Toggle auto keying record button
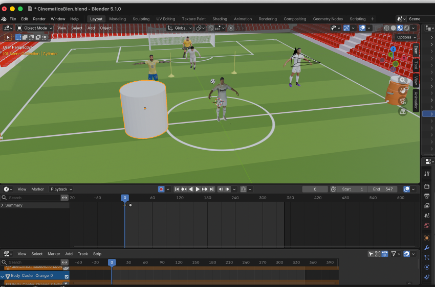 tap(161, 189)
